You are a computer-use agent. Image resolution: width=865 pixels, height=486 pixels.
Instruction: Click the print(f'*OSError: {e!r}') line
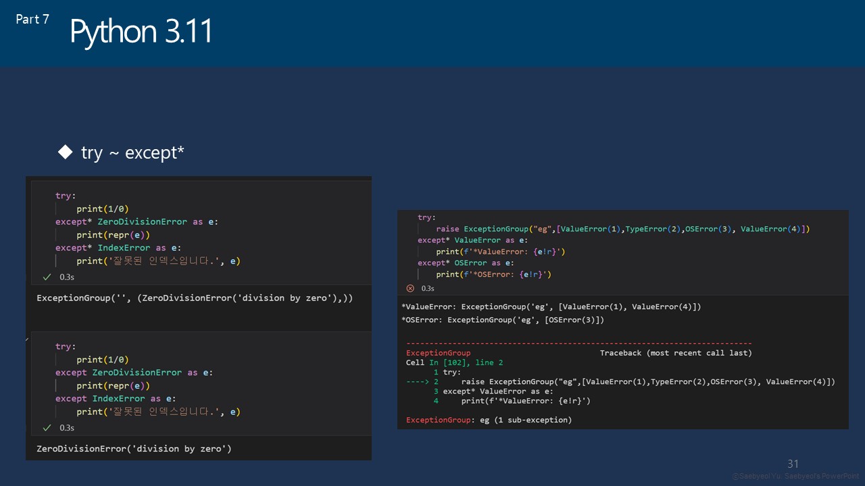coord(493,275)
